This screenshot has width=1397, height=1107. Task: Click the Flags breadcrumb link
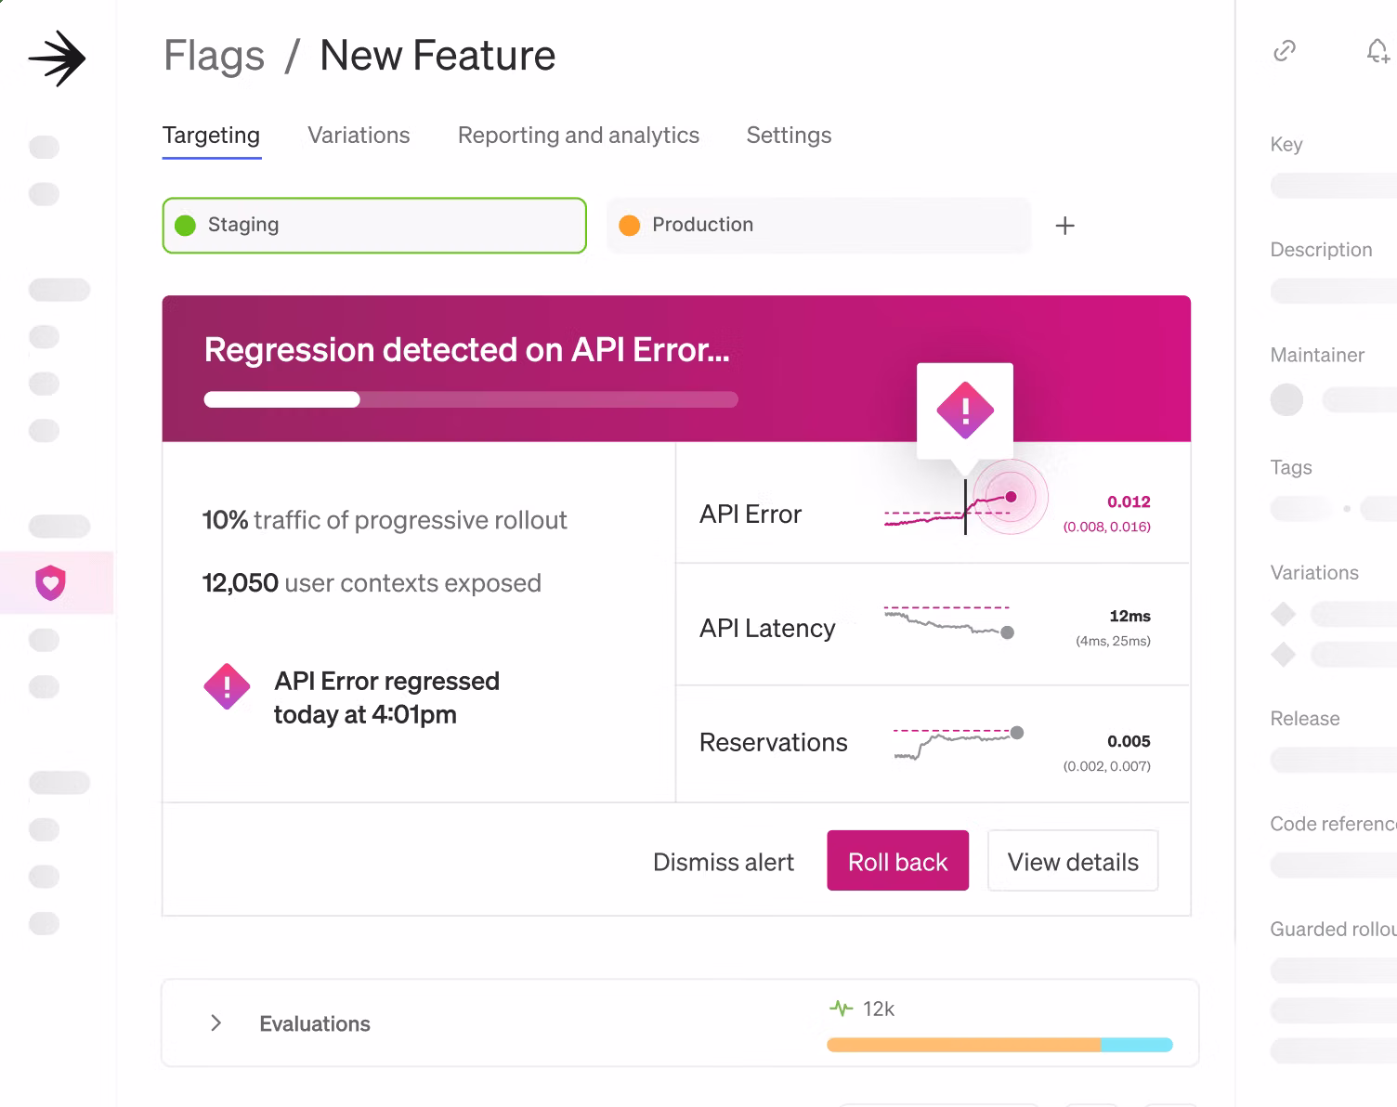tap(214, 56)
